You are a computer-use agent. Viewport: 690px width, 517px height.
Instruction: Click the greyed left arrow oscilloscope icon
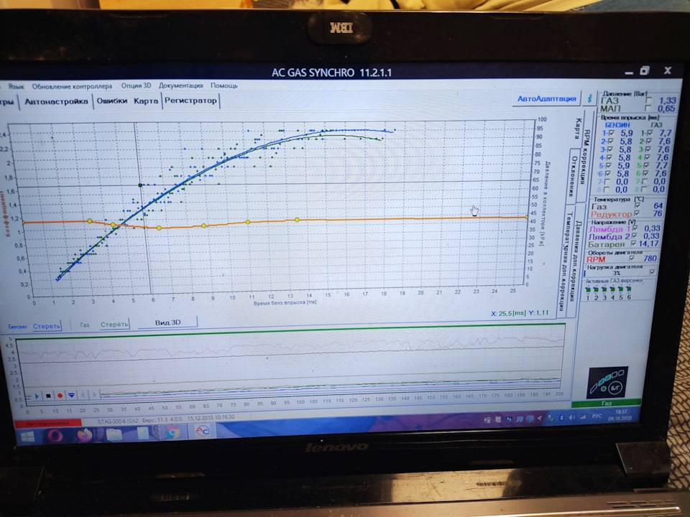point(83,395)
